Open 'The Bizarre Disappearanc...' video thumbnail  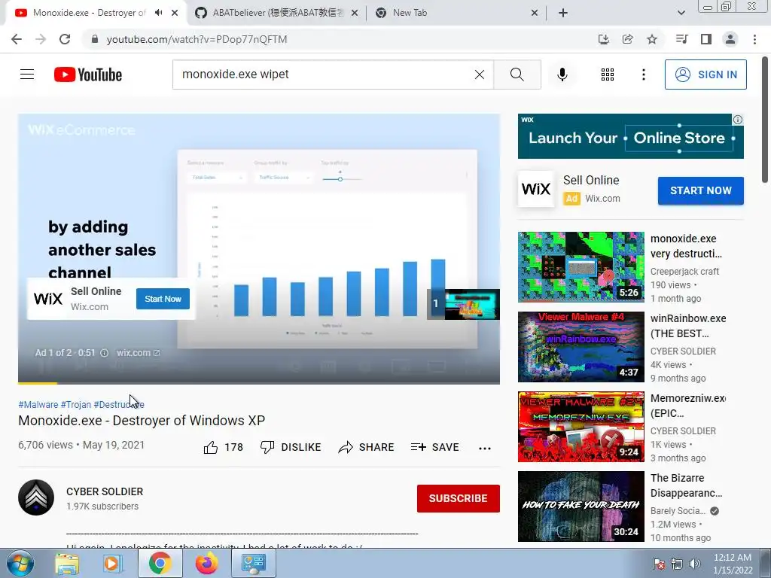tap(581, 507)
